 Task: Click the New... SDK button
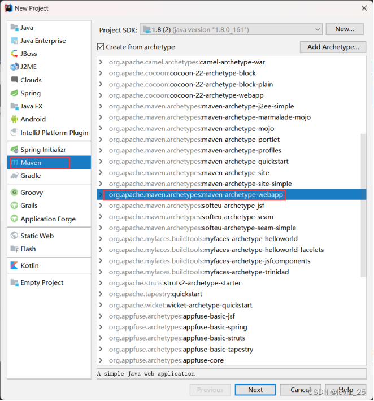pyautogui.click(x=345, y=29)
